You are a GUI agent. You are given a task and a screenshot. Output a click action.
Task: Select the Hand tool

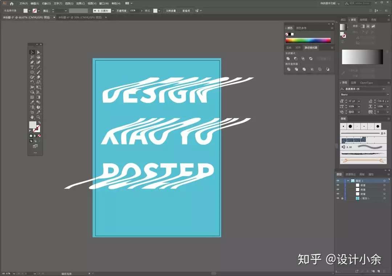pyautogui.click(x=32, y=117)
